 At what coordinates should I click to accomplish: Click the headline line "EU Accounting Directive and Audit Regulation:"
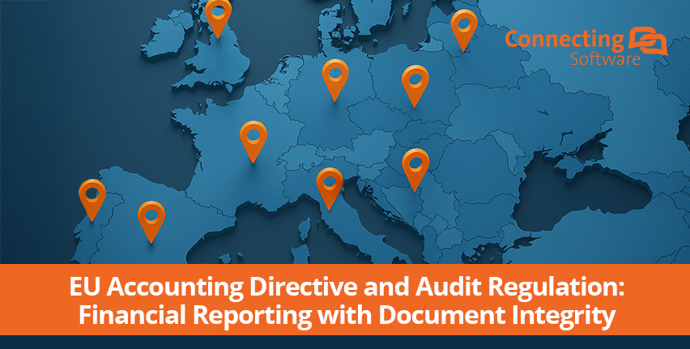[347, 287]
